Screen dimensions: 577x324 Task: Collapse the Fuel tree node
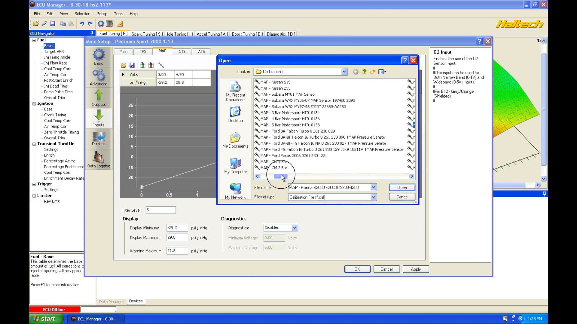34,40
